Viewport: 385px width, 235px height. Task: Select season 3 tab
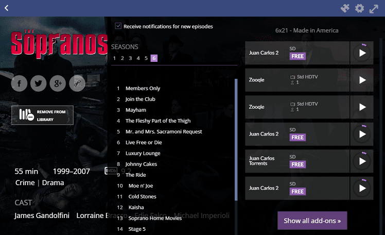130,58
